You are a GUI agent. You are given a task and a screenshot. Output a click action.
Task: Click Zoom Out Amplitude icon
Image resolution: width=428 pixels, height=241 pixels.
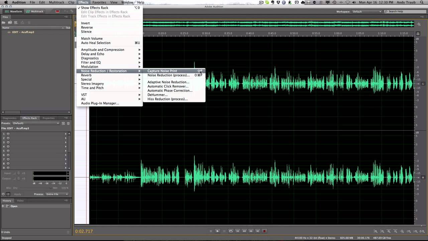pos(383,231)
